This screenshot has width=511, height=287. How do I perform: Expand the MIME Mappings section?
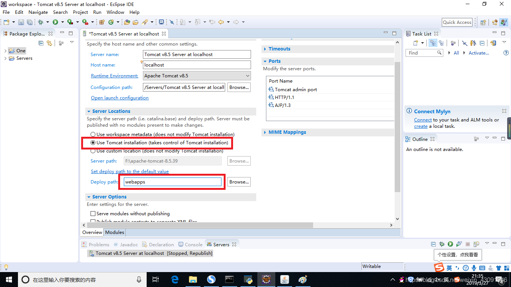pyautogui.click(x=265, y=132)
